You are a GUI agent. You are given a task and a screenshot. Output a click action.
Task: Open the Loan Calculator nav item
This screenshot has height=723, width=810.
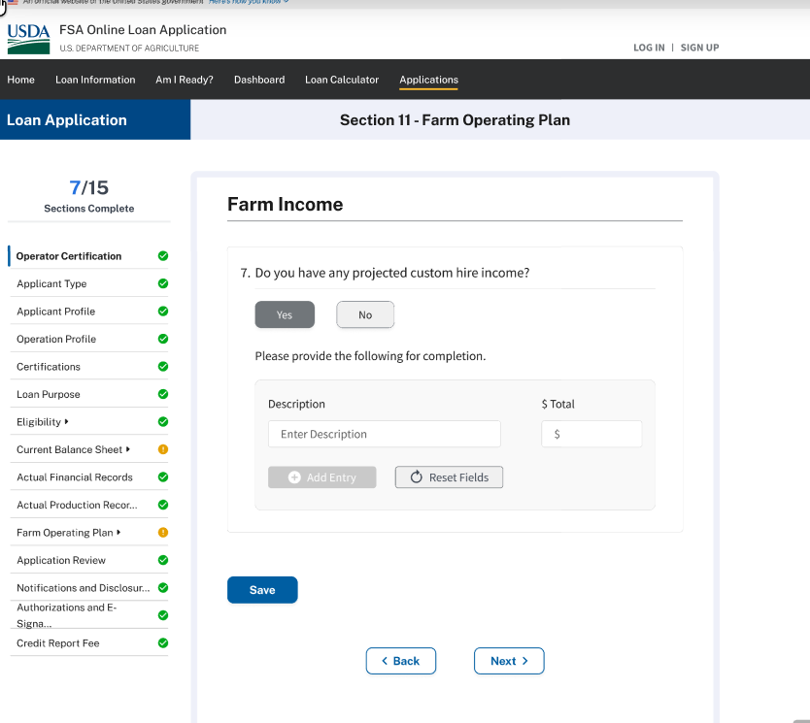pos(342,80)
